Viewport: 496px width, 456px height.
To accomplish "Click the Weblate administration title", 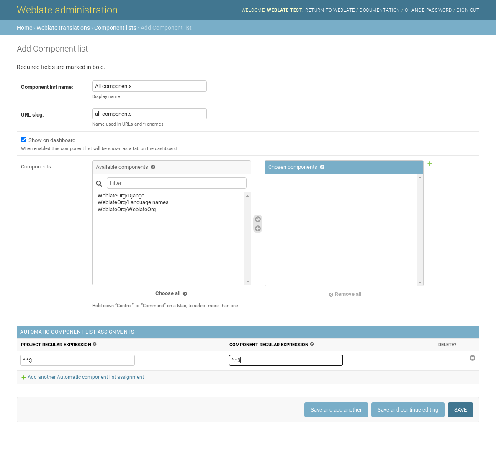I will click(x=67, y=10).
